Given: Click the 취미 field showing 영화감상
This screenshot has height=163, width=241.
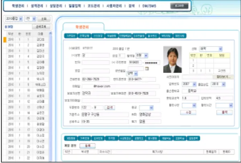Looking at the screenshot, I should pyautogui.click(x=150, y=114).
